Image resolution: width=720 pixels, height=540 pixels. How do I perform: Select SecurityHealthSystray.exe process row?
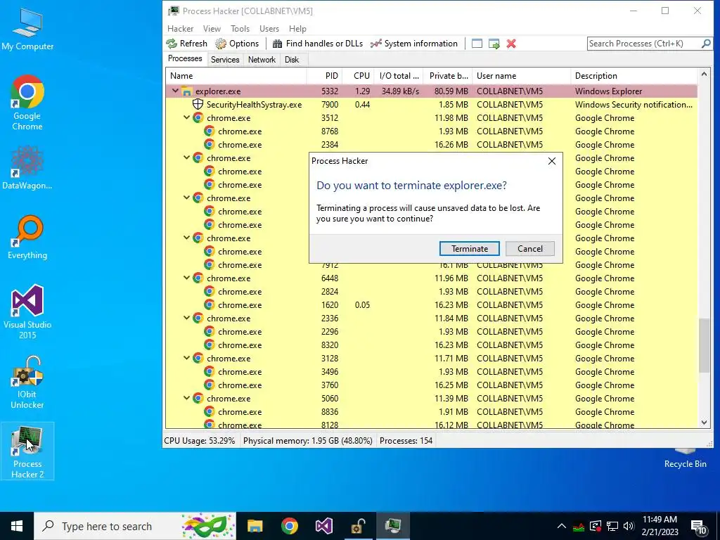[x=432, y=105]
